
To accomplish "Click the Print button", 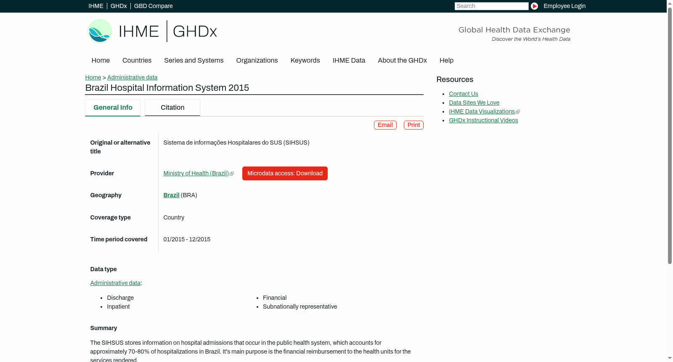I will (413, 125).
